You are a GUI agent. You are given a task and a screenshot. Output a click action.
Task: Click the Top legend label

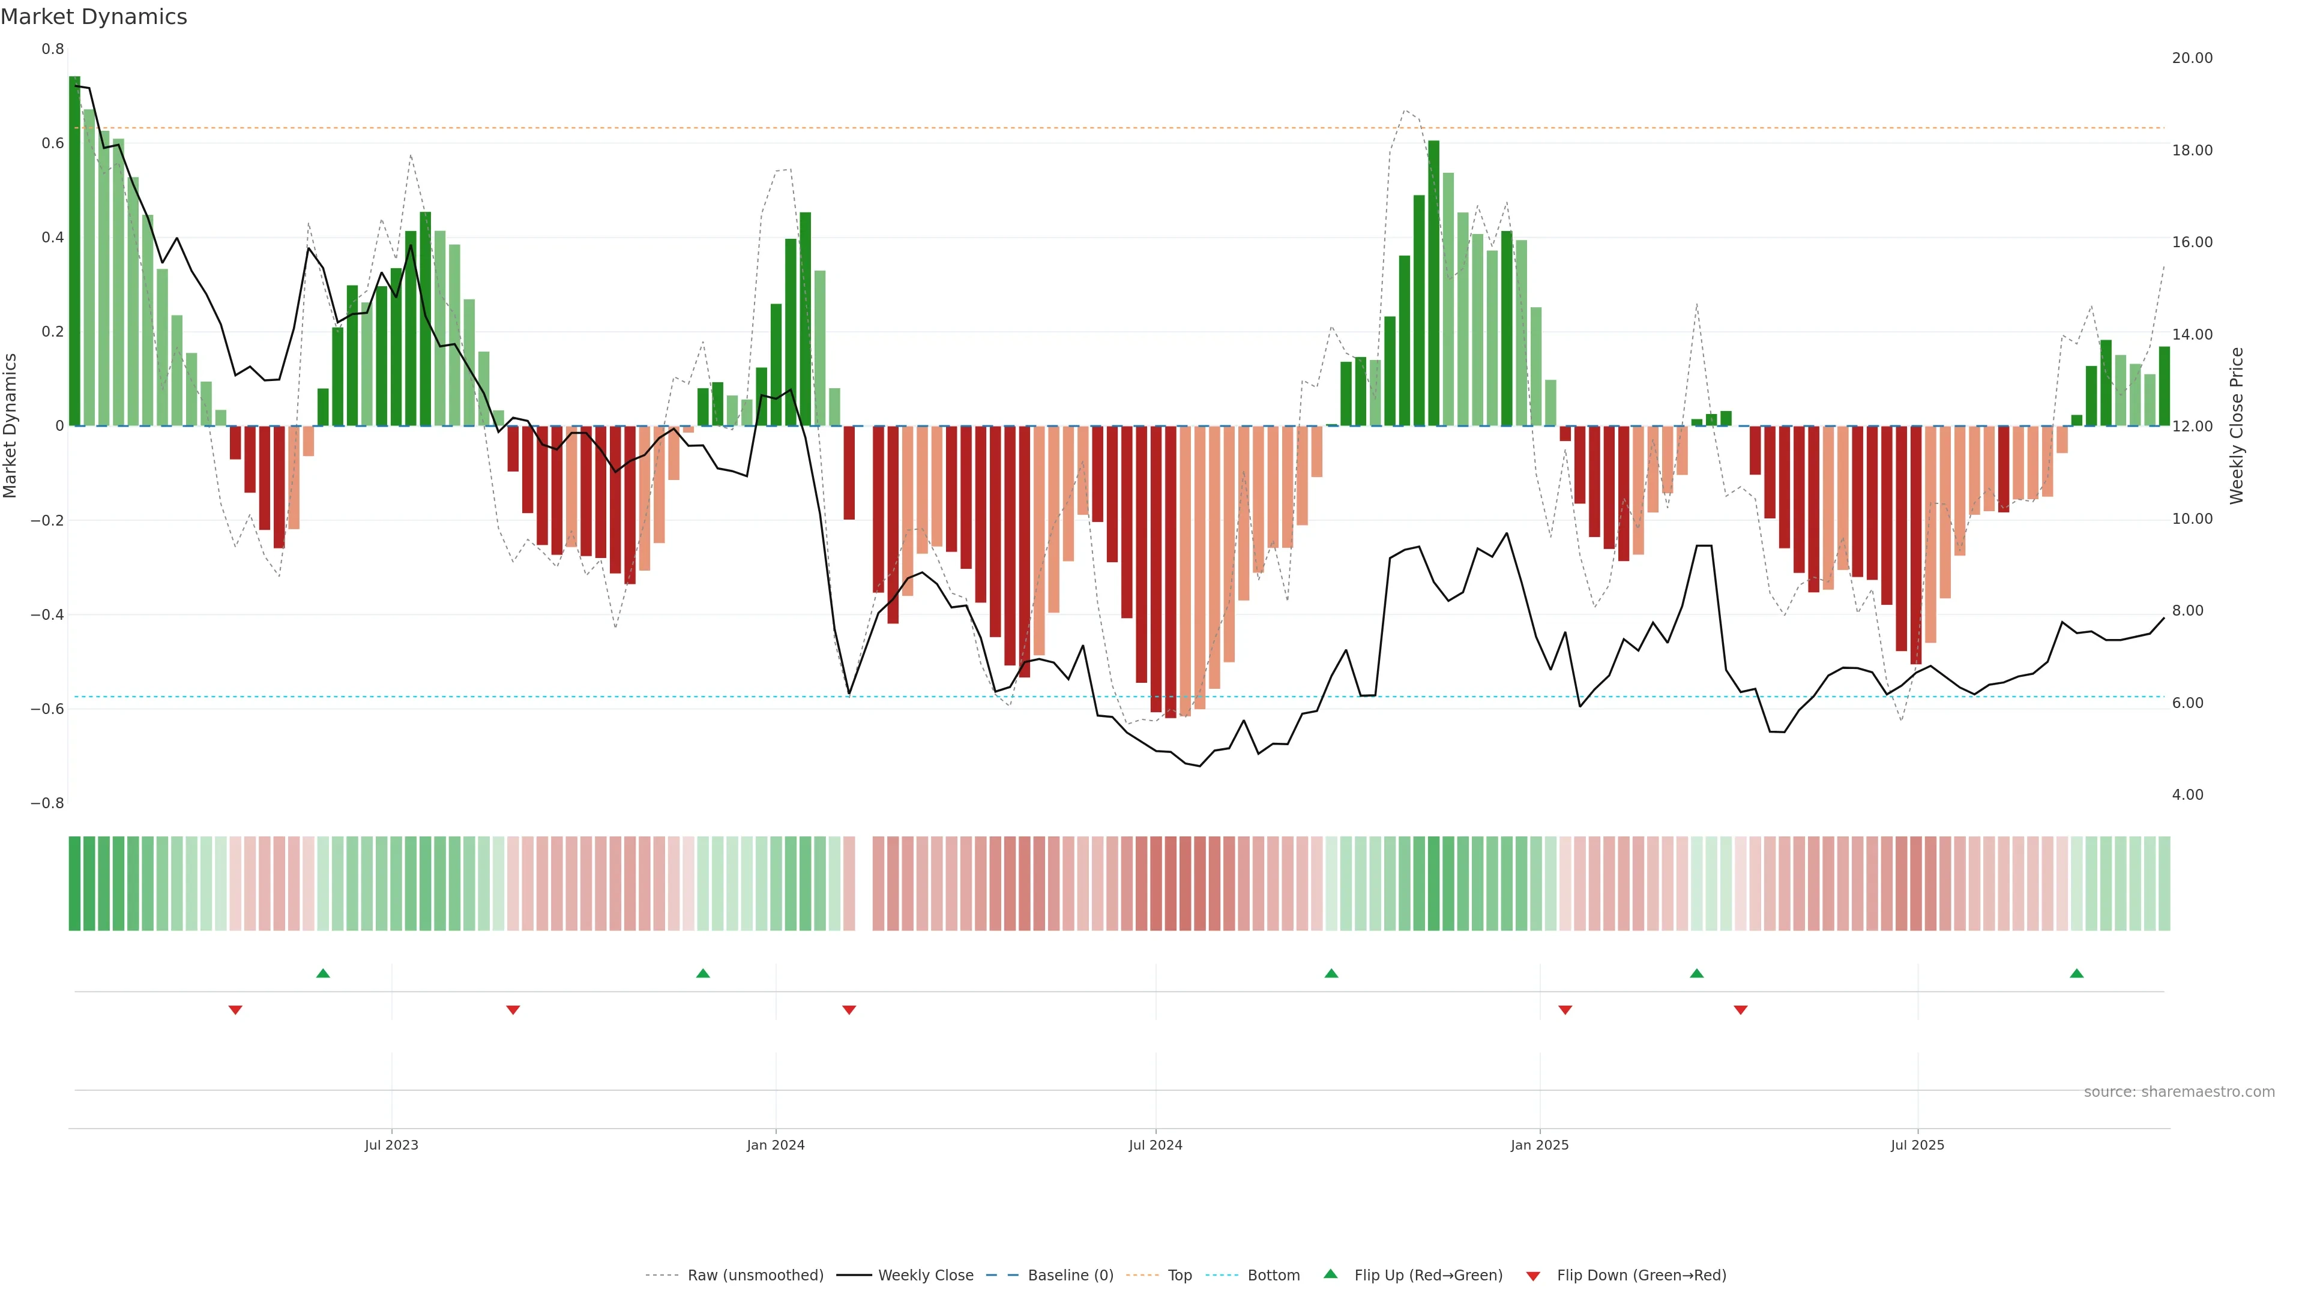click(x=1180, y=1274)
